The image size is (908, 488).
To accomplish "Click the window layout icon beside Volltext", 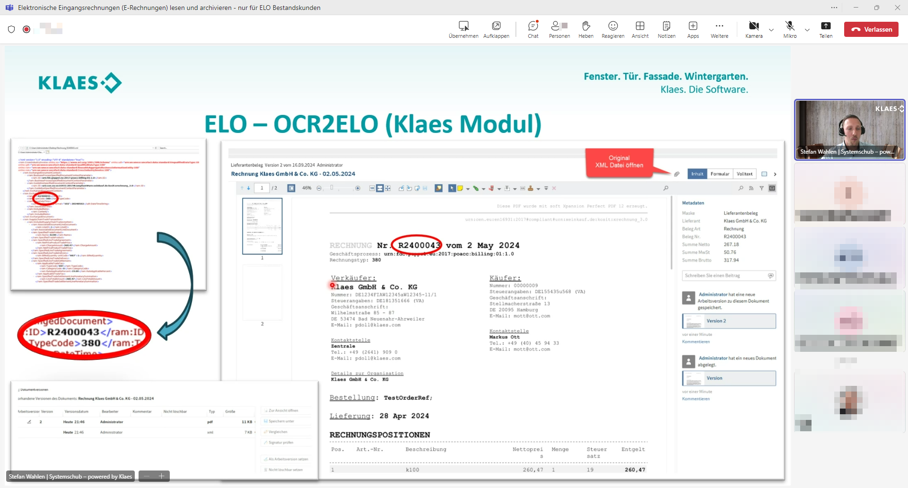I will point(764,174).
